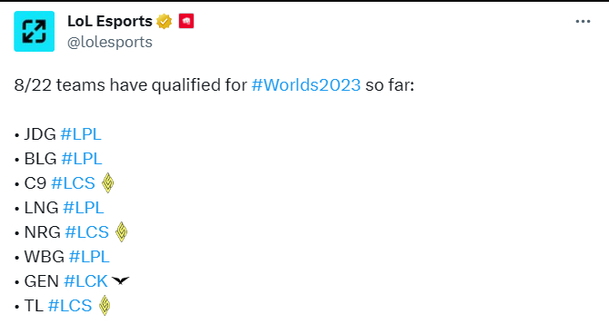Click the LCK wing emoji beside GEN
Screen dimensions: 609x334
point(120,280)
